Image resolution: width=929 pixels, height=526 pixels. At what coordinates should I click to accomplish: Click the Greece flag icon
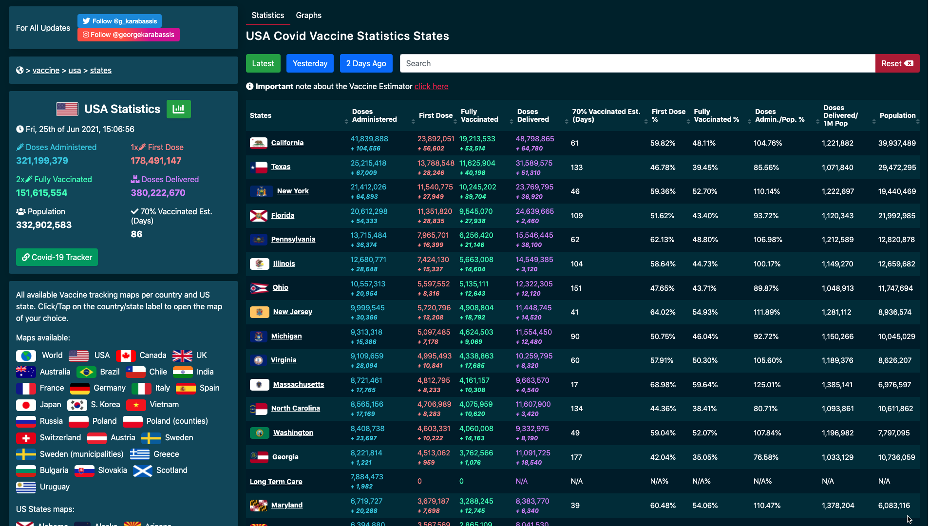coord(140,454)
